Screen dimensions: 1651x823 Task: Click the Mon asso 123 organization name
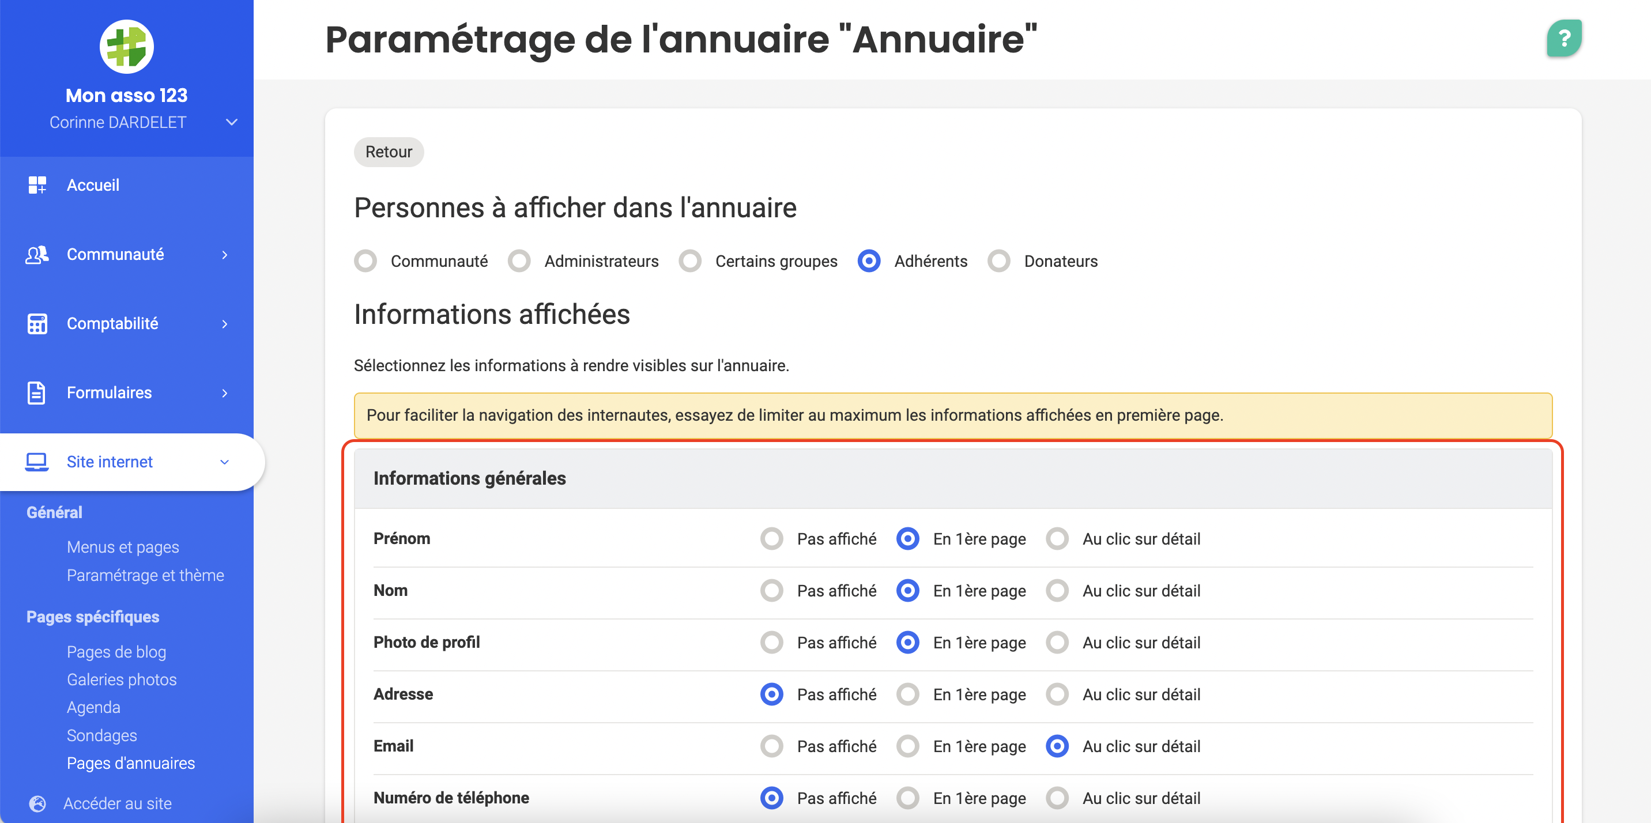[126, 95]
